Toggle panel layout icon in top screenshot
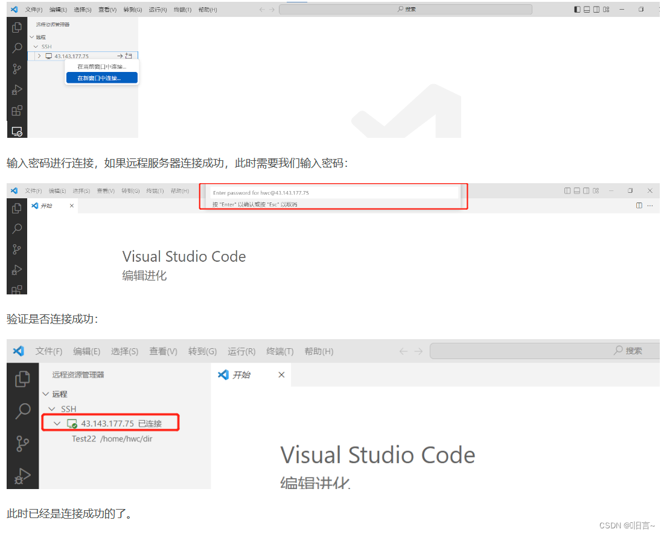This screenshot has height=535, width=664. point(587,9)
